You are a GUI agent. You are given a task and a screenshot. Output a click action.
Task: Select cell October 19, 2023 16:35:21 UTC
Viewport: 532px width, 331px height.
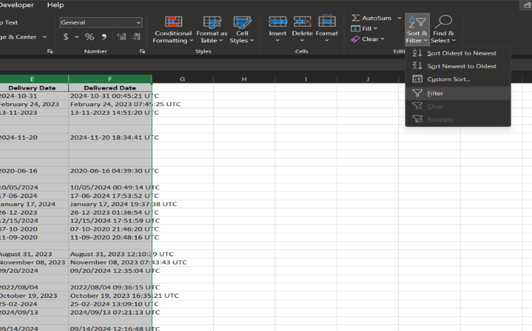coord(110,296)
